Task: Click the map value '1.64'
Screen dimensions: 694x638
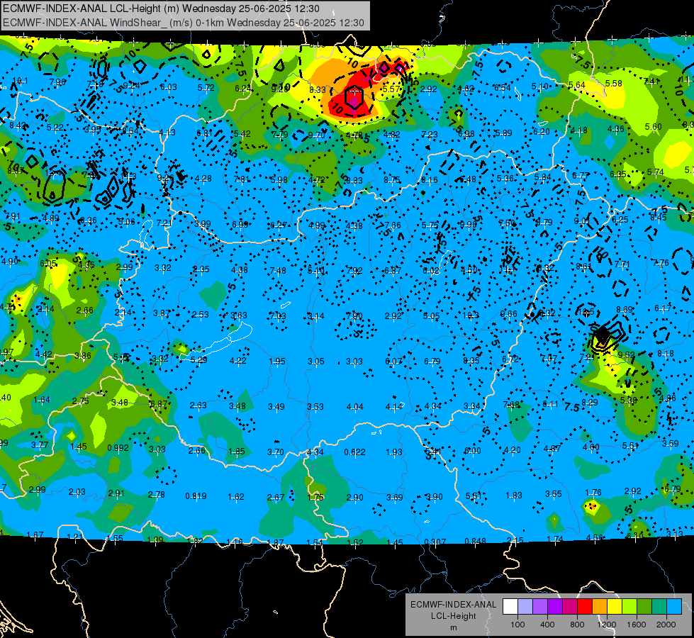Action: coord(42,400)
